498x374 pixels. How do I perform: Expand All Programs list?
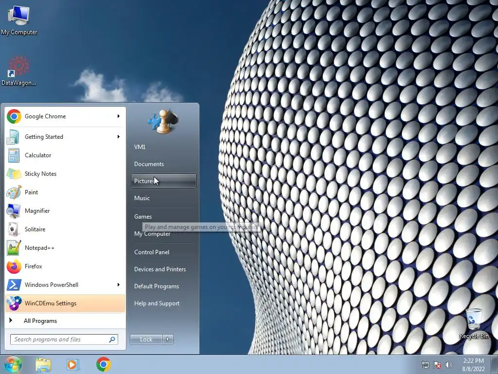coord(65,321)
